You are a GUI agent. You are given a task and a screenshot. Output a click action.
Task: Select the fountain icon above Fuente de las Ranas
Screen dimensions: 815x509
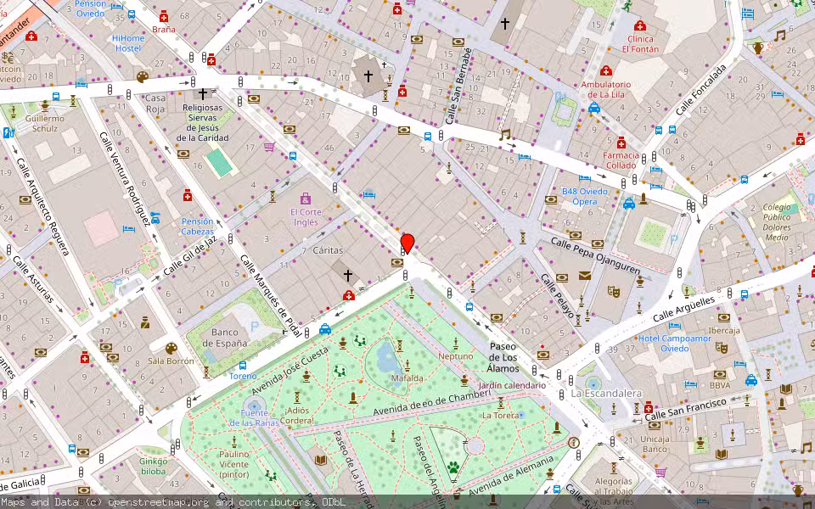coord(254,405)
